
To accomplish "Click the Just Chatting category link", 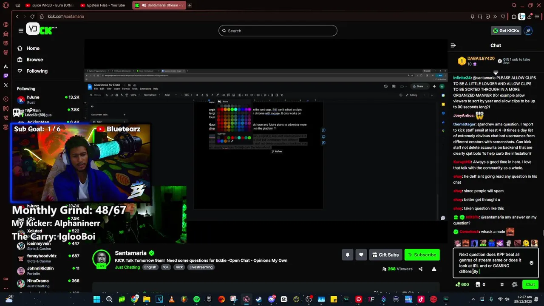I will (127, 267).
